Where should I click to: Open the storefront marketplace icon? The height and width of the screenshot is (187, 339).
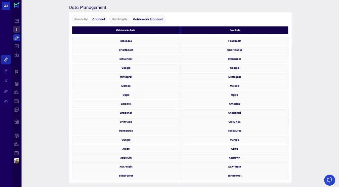(17, 122)
